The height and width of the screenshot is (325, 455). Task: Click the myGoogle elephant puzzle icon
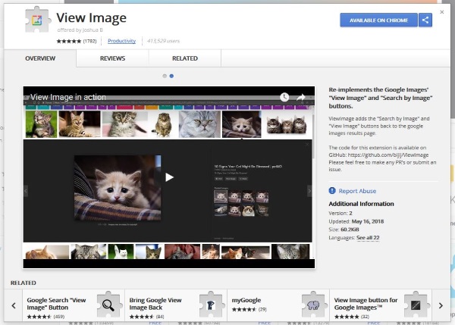[x=313, y=305]
